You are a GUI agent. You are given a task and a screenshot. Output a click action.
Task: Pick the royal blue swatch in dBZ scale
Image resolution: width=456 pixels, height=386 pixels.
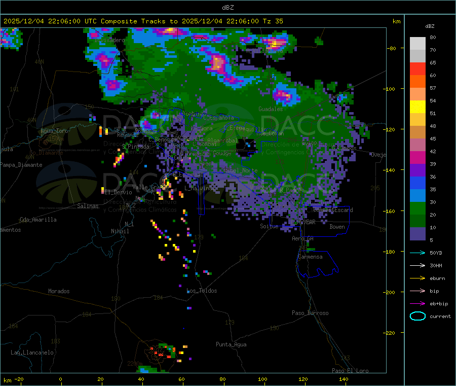(417, 183)
